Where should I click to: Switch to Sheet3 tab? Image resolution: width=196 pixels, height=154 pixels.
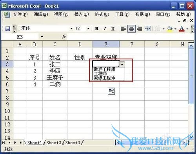click(73, 143)
